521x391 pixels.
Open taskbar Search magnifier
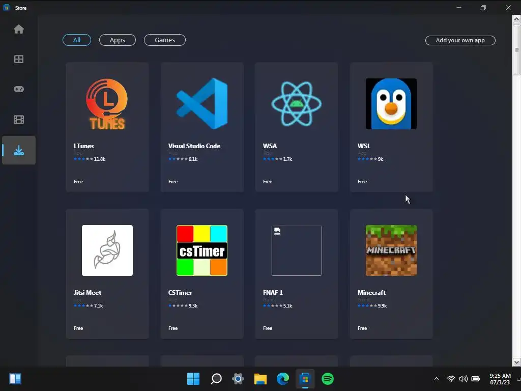click(216, 379)
